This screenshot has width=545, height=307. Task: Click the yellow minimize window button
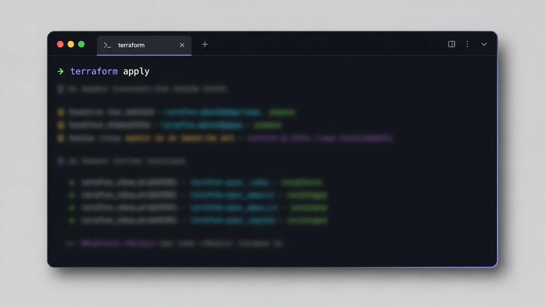pos(71,44)
